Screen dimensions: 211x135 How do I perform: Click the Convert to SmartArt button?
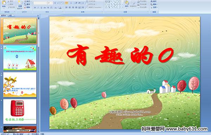coord(94,7)
